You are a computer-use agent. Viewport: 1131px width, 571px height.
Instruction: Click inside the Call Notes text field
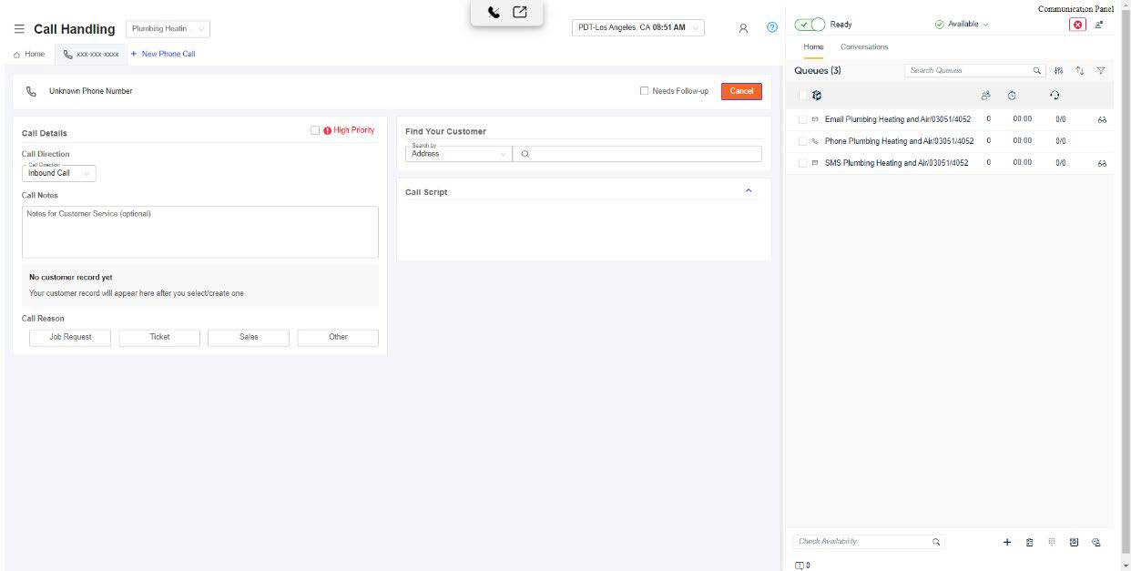point(199,232)
